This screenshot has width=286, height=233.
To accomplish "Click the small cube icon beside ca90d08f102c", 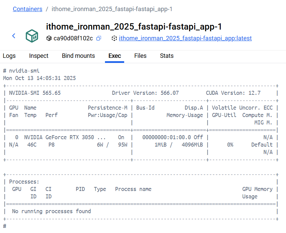I will (49, 38).
